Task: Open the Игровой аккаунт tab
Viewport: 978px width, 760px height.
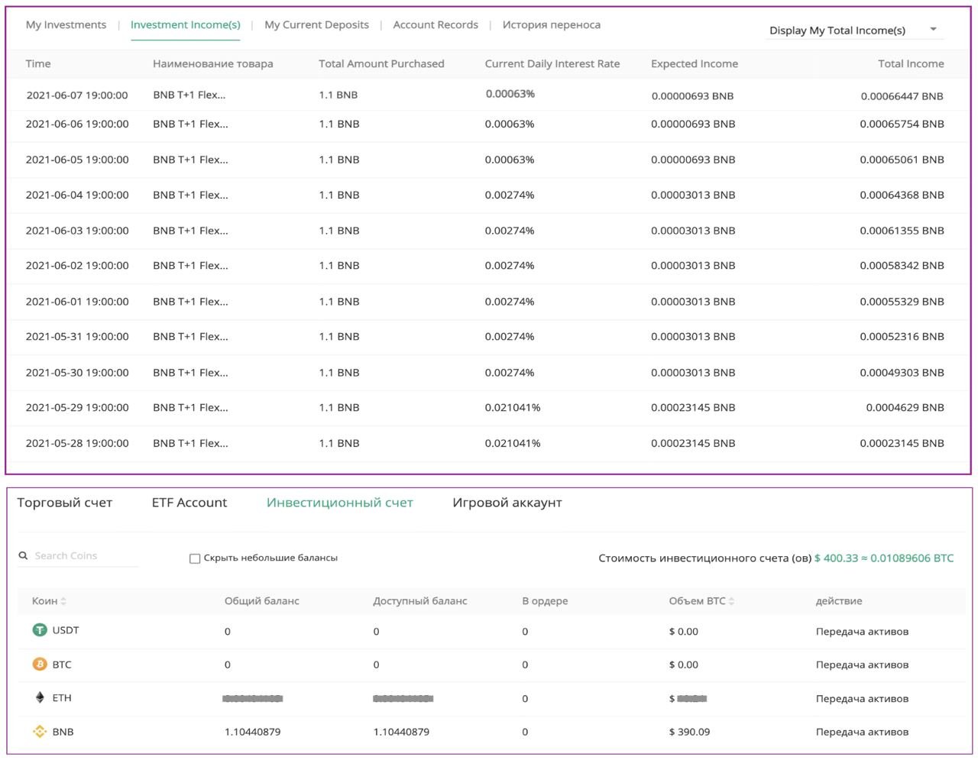Action: (x=507, y=503)
